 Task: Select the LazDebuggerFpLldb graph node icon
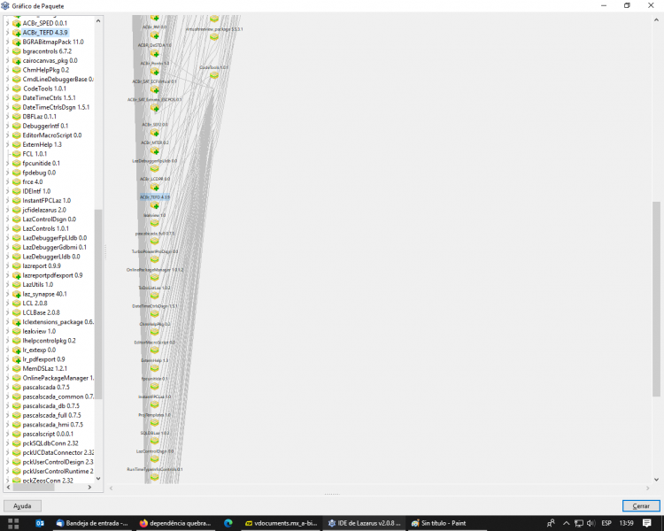[x=155, y=169]
